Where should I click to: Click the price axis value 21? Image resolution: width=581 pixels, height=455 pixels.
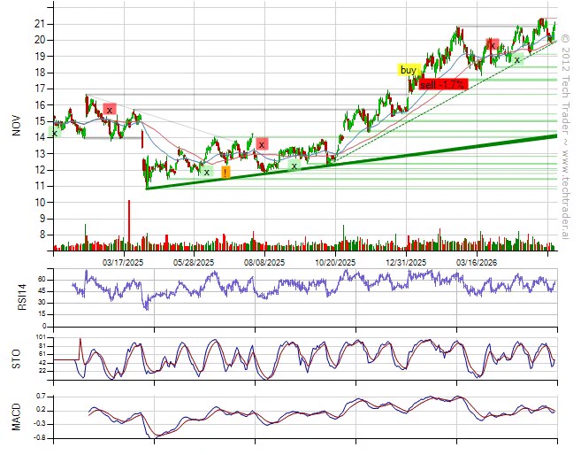40,24
